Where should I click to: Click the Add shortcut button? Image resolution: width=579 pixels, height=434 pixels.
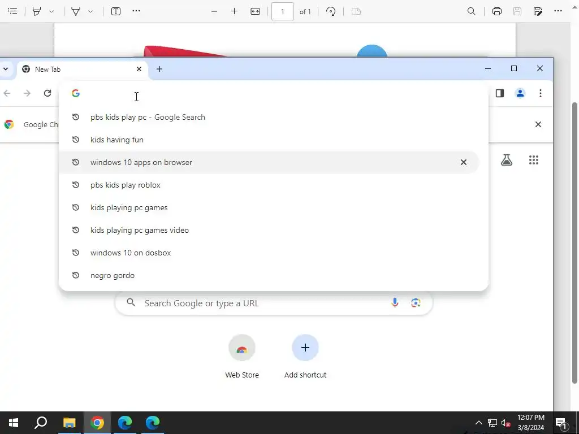305,357
